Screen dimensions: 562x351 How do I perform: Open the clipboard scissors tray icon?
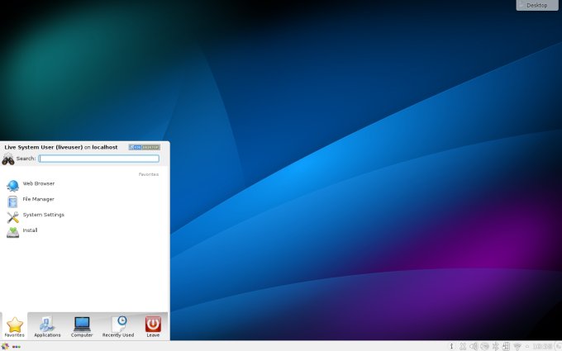463,346
